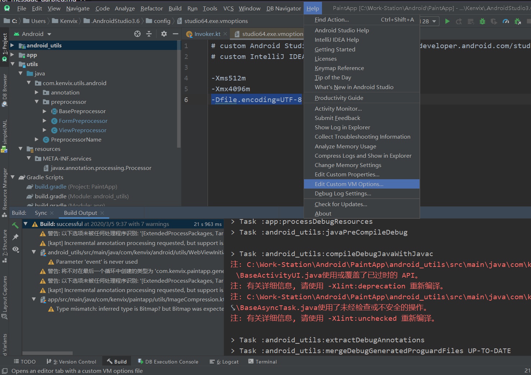
Task: Switch to the Sync build tab
Action: point(41,213)
